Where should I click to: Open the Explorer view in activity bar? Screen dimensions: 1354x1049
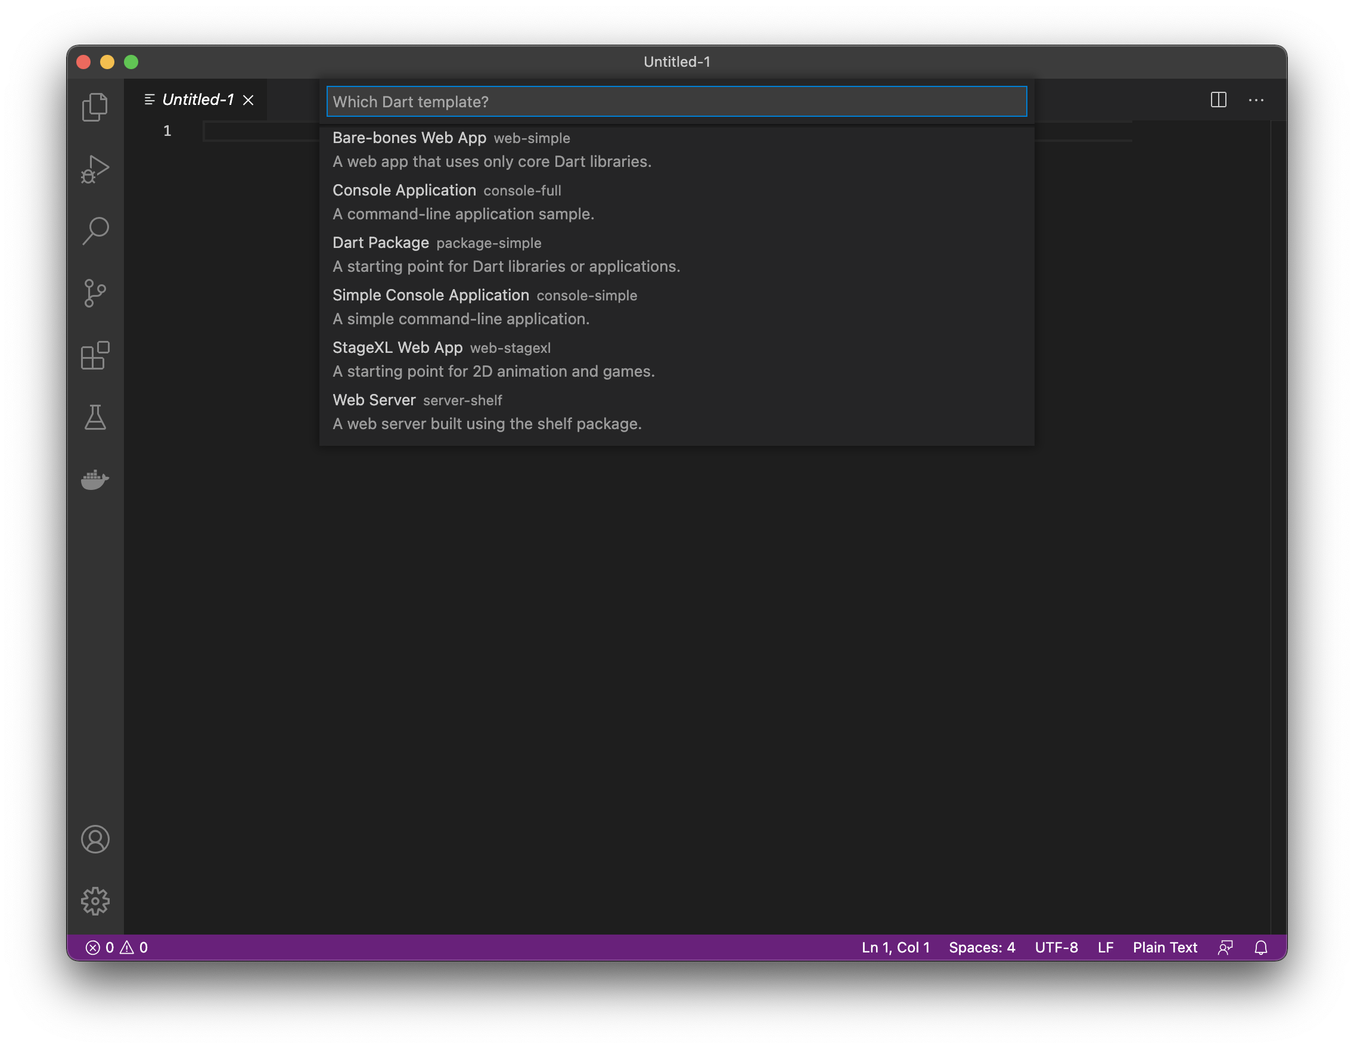(x=95, y=107)
